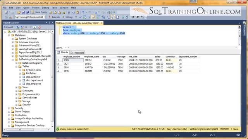248x139 pixels.
Task: Expand the Server Objects node
Action: click(x=9, y=112)
